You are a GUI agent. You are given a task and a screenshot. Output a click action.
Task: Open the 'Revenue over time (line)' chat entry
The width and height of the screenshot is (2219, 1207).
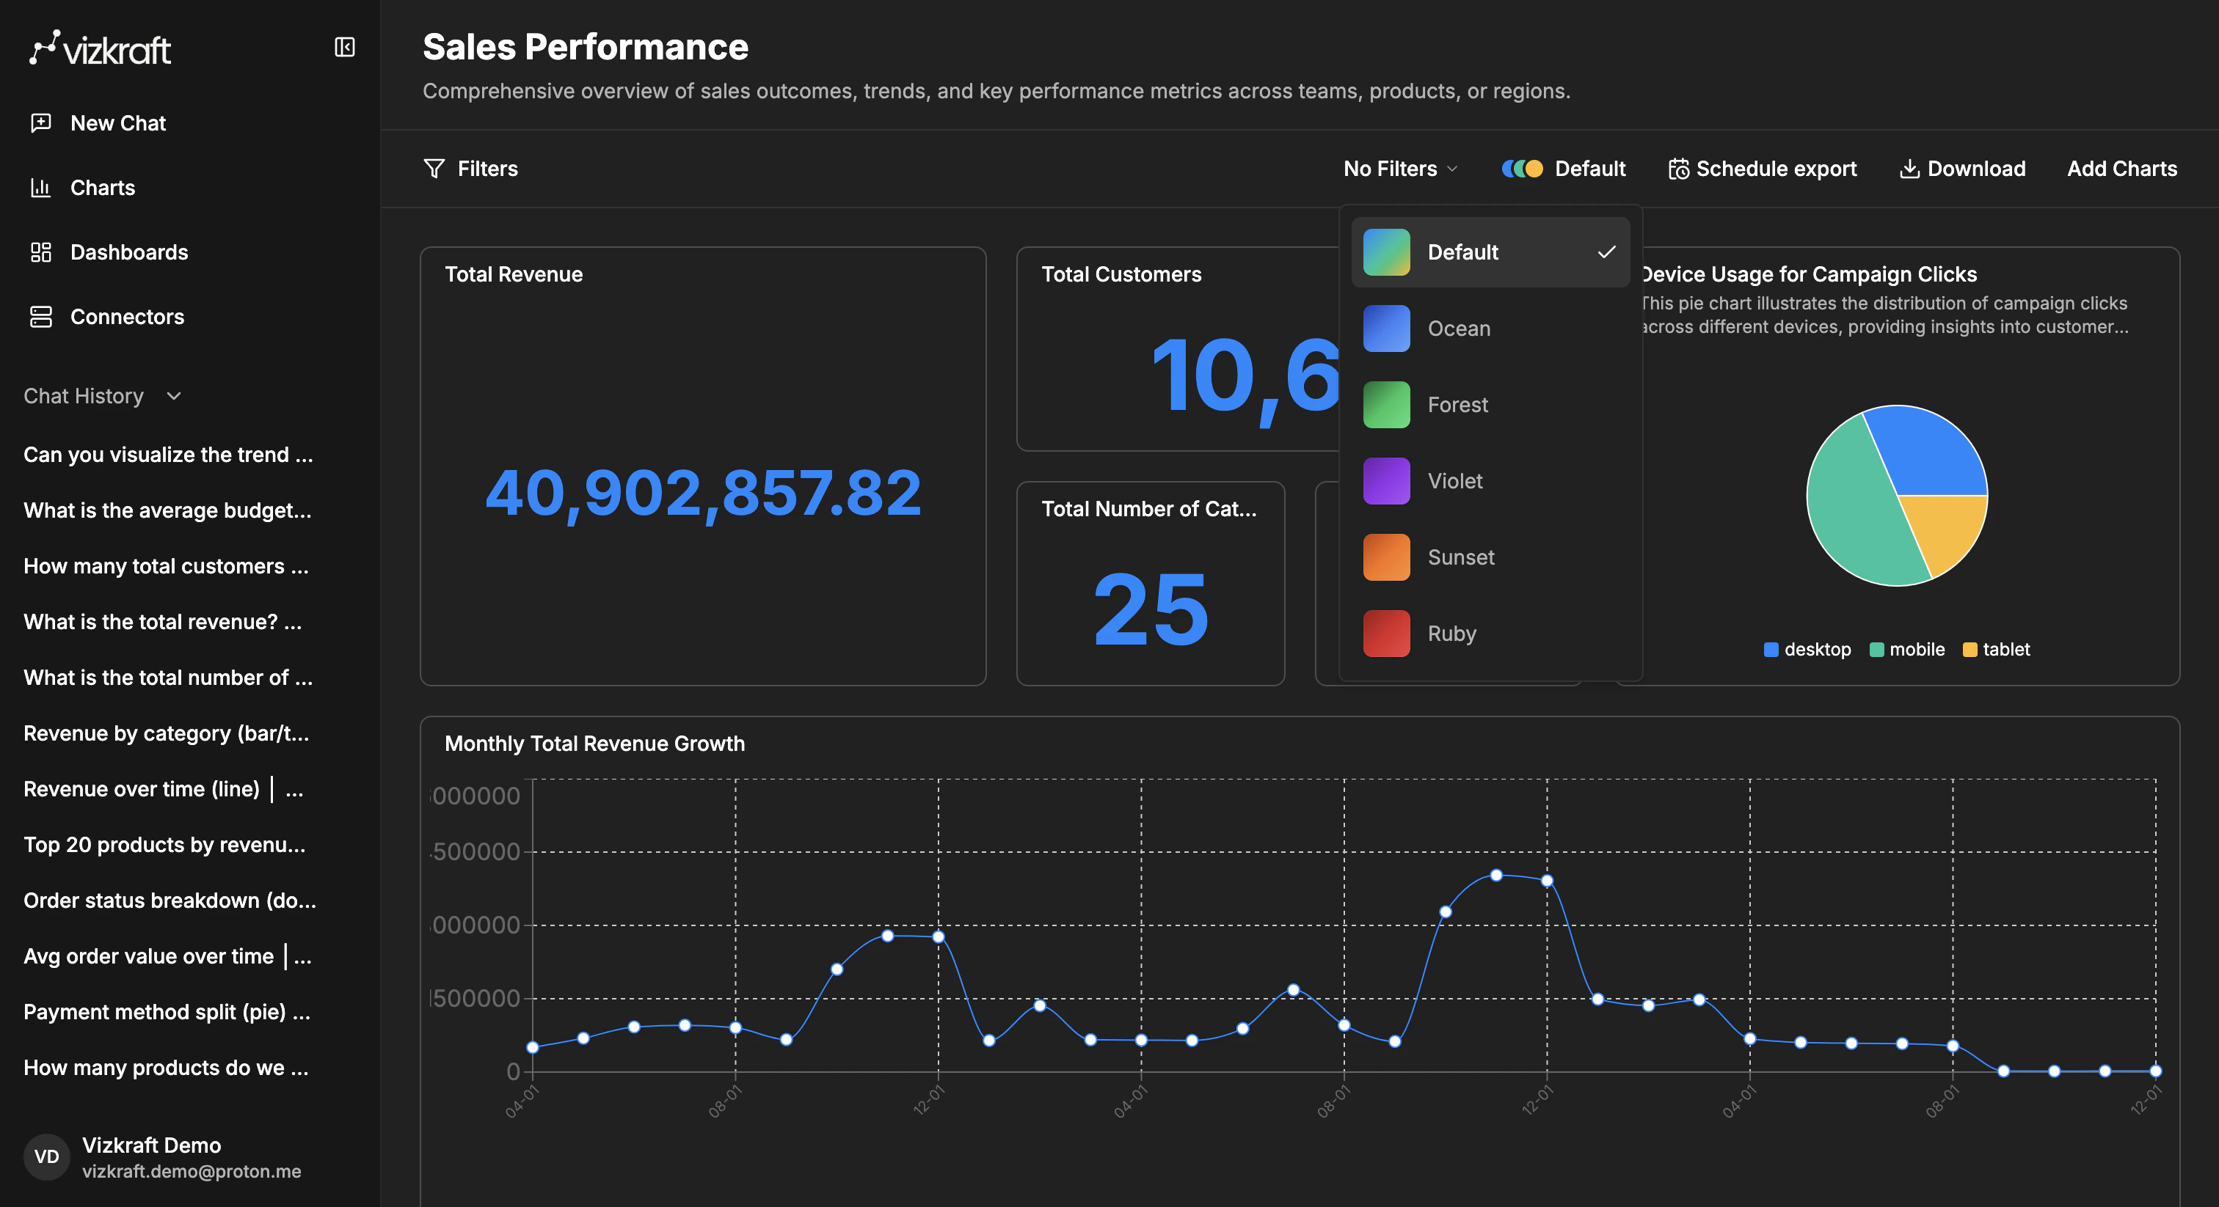[162, 788]
